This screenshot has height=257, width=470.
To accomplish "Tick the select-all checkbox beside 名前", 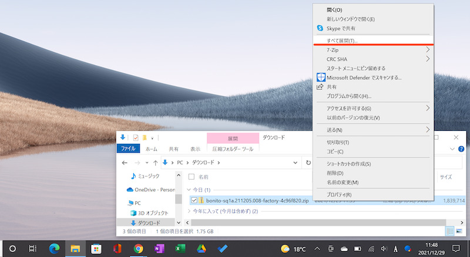I will tap(191, 177).
